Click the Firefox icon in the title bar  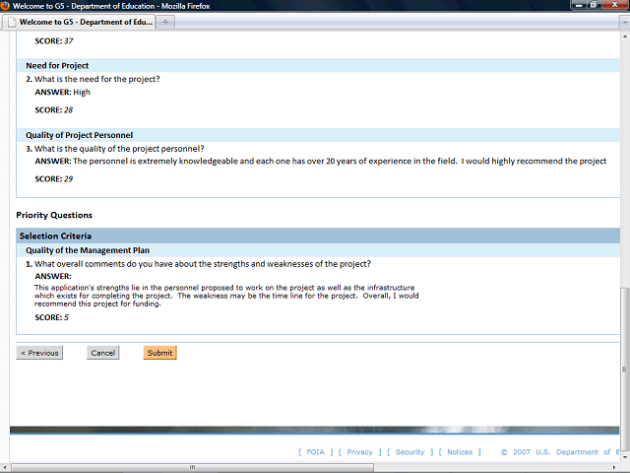click(x=5, y=6)
